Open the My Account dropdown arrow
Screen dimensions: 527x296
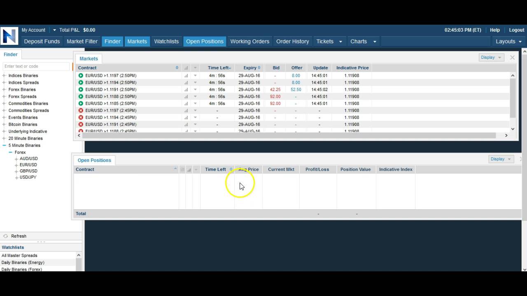(54, 30)
